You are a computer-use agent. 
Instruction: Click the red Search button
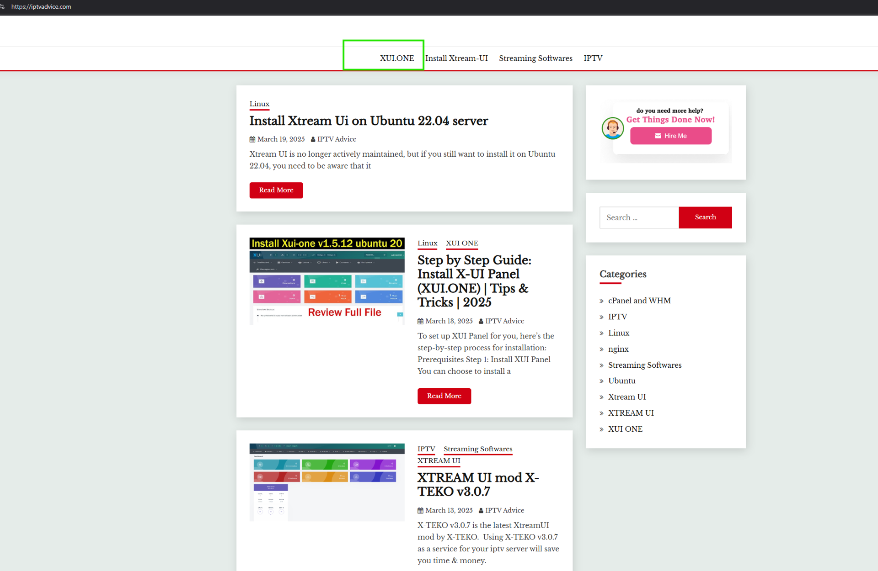[705, 217]
